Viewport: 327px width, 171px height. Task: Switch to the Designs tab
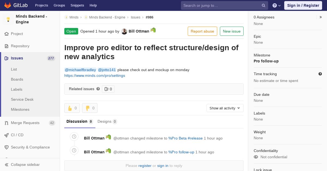(107, 122)
